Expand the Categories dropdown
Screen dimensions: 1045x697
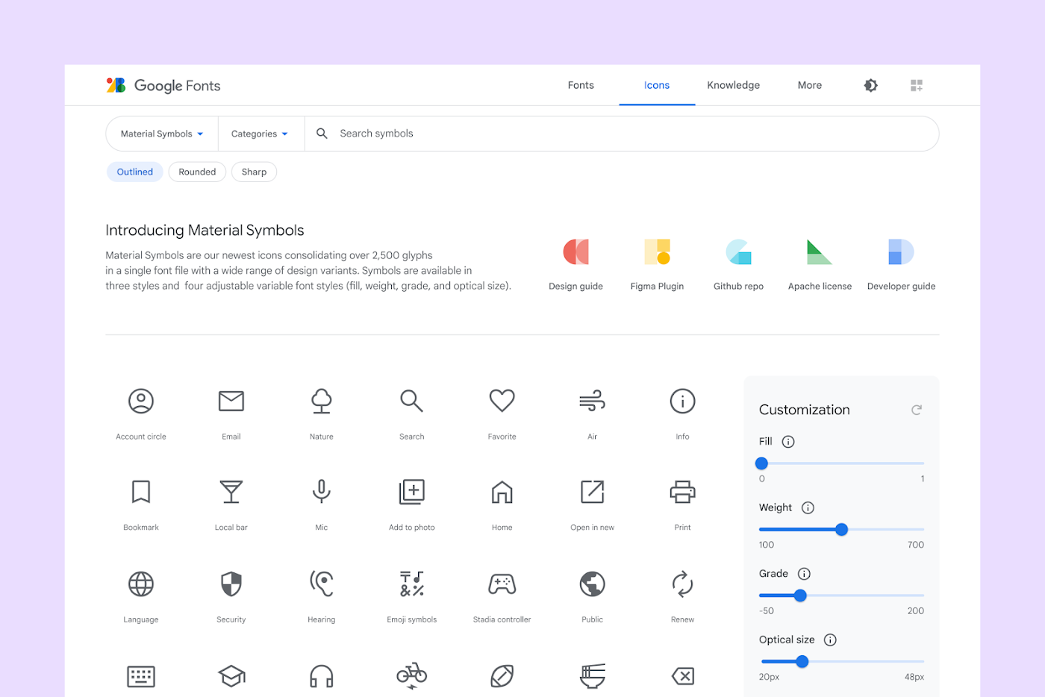point(259,133)
